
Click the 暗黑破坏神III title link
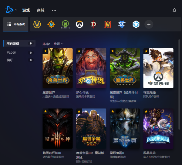click(x=52, y=153)
